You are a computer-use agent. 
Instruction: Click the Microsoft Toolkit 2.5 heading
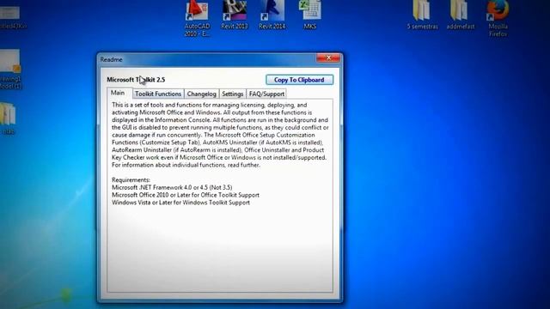point(136,80)
